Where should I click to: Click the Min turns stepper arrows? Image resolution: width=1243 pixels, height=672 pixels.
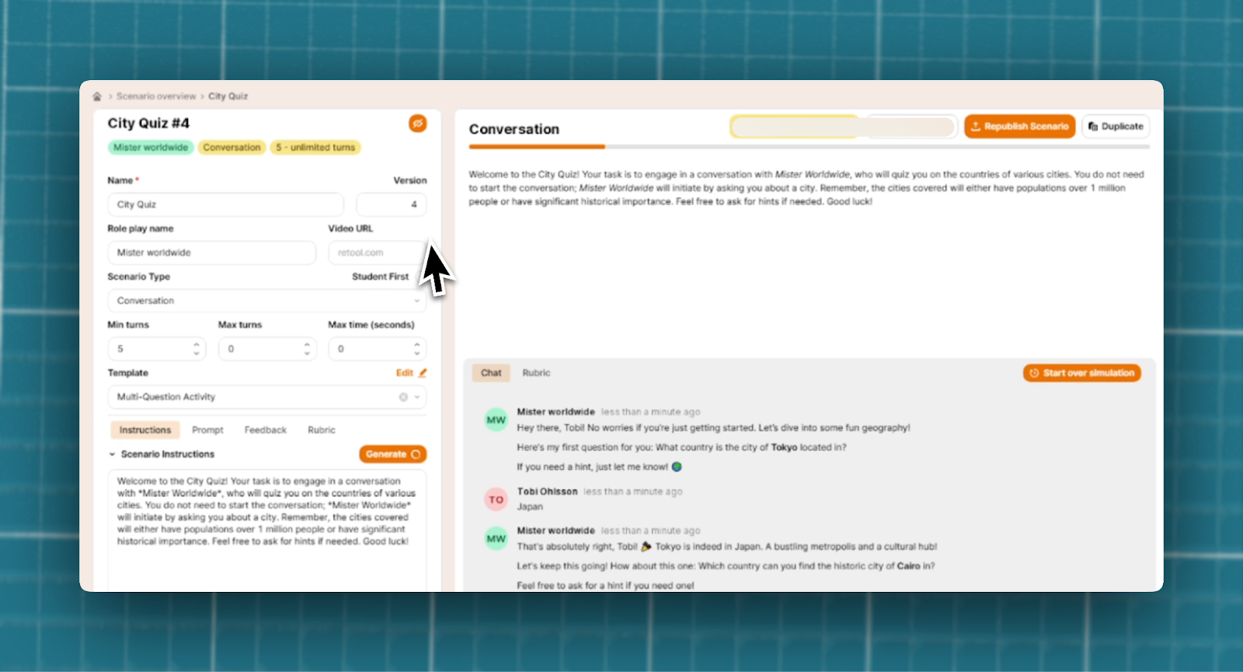point(197,349)
